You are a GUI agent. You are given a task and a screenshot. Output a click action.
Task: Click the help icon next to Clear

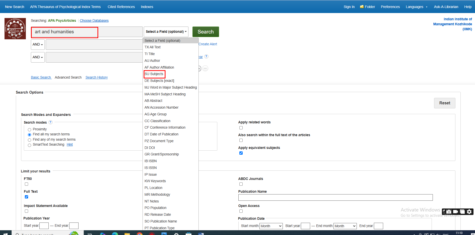point(206,57)
